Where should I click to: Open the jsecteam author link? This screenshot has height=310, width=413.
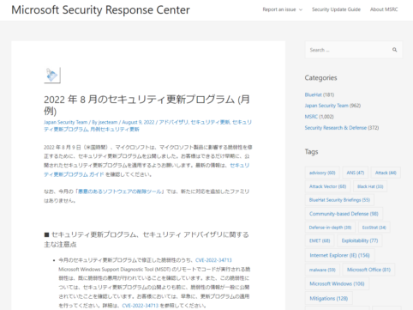click(x=108, y=122)
